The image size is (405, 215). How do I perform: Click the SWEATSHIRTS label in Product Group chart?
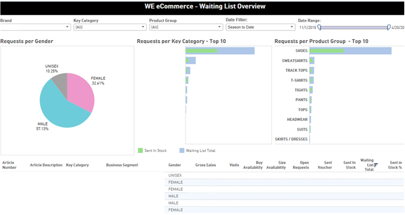pos(295,61)
